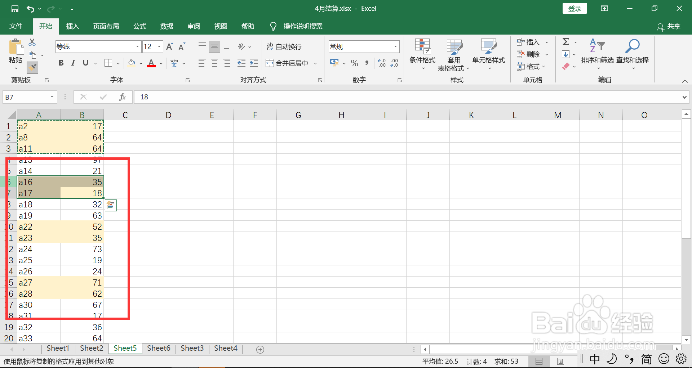
Task: Toggle Italic formatting
Action: pyautogui.click(x=73, y=63)
